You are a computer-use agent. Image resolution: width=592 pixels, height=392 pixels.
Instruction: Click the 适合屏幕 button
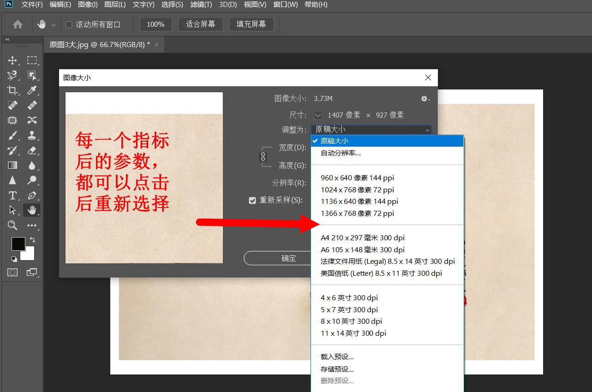tap(200, 24)
